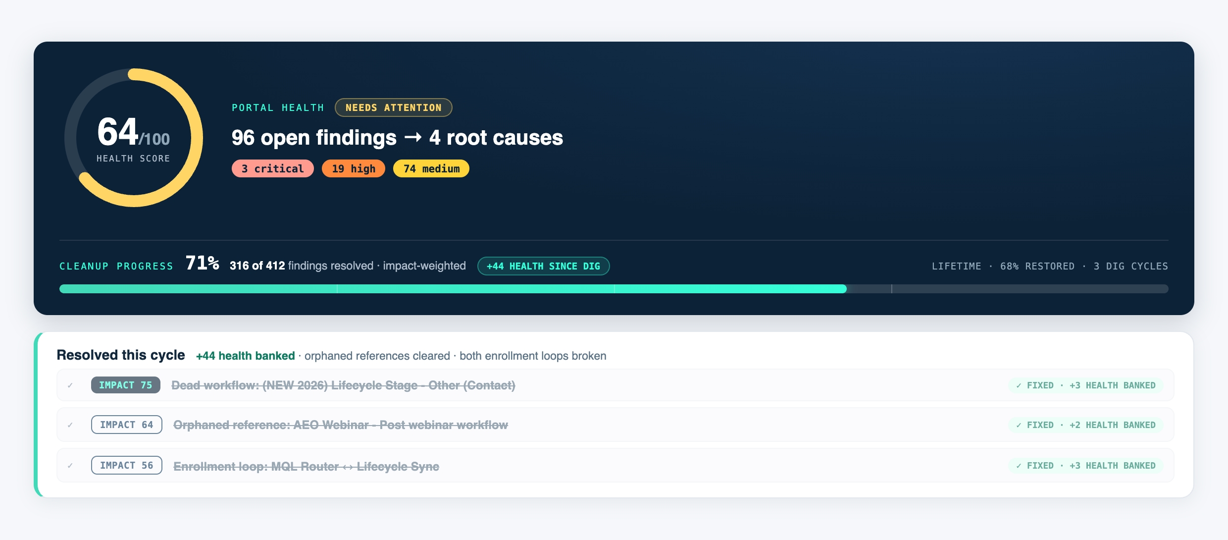Click LIFETIME 68% RESTORED 3 DIG CYCLES text
This screenshot has height=540, width=1228.
(x=1050, y=266)
